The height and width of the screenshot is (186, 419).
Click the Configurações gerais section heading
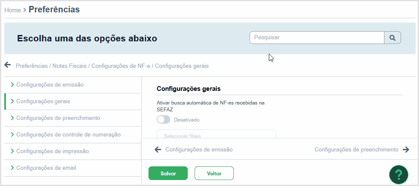pos(189,89)
